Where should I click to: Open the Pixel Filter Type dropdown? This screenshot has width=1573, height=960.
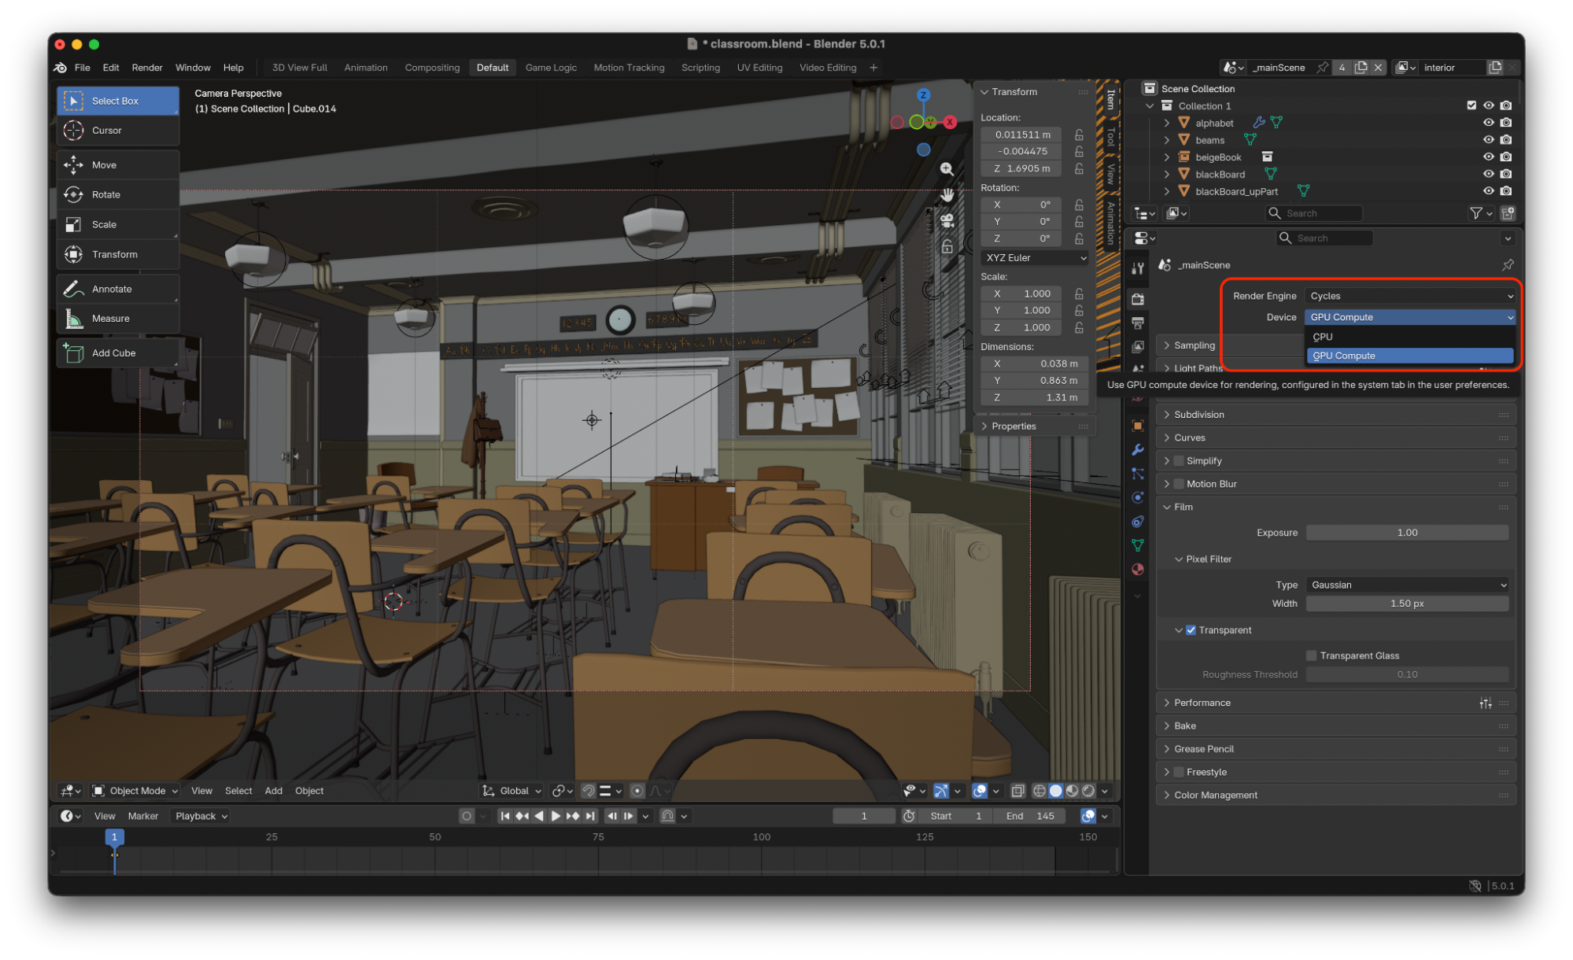point(1407,585)
